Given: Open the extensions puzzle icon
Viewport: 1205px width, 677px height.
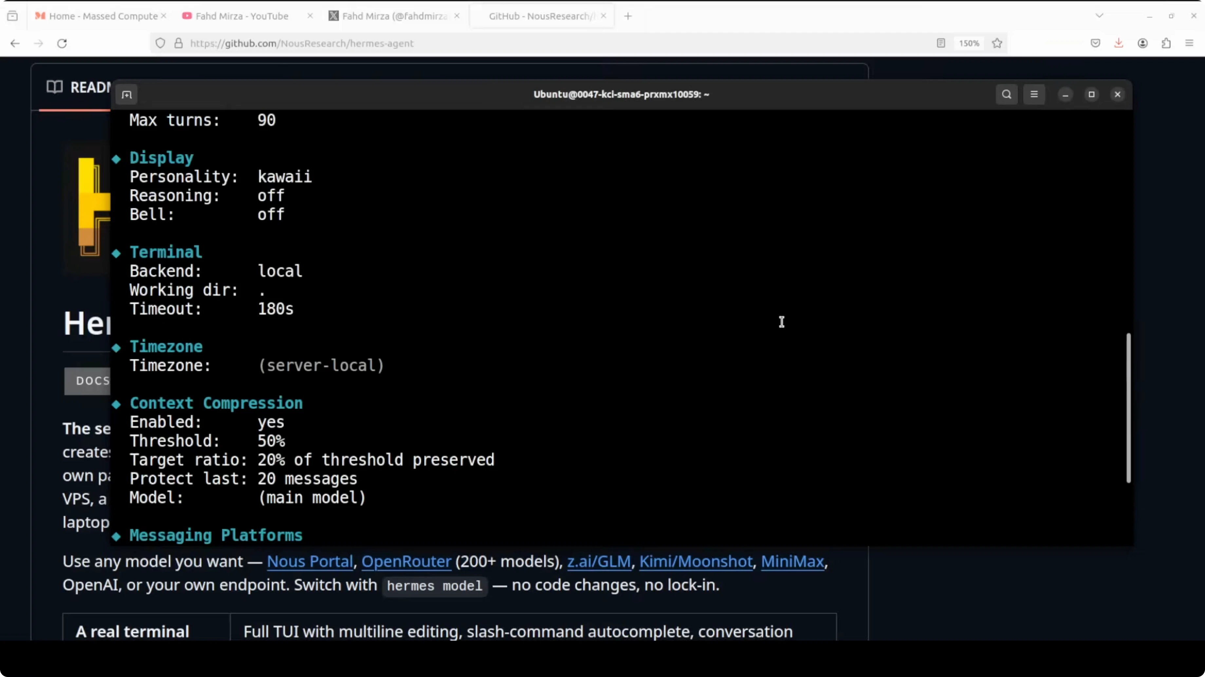Looking at the screenshot, I should (x=1166, y=43).
